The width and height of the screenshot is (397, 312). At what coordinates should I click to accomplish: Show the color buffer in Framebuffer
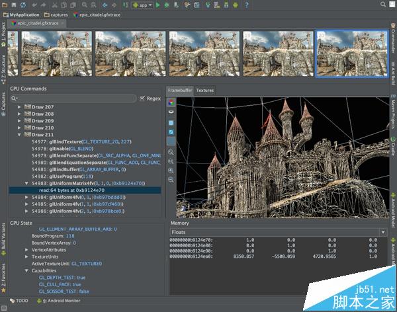coord(171,102)
